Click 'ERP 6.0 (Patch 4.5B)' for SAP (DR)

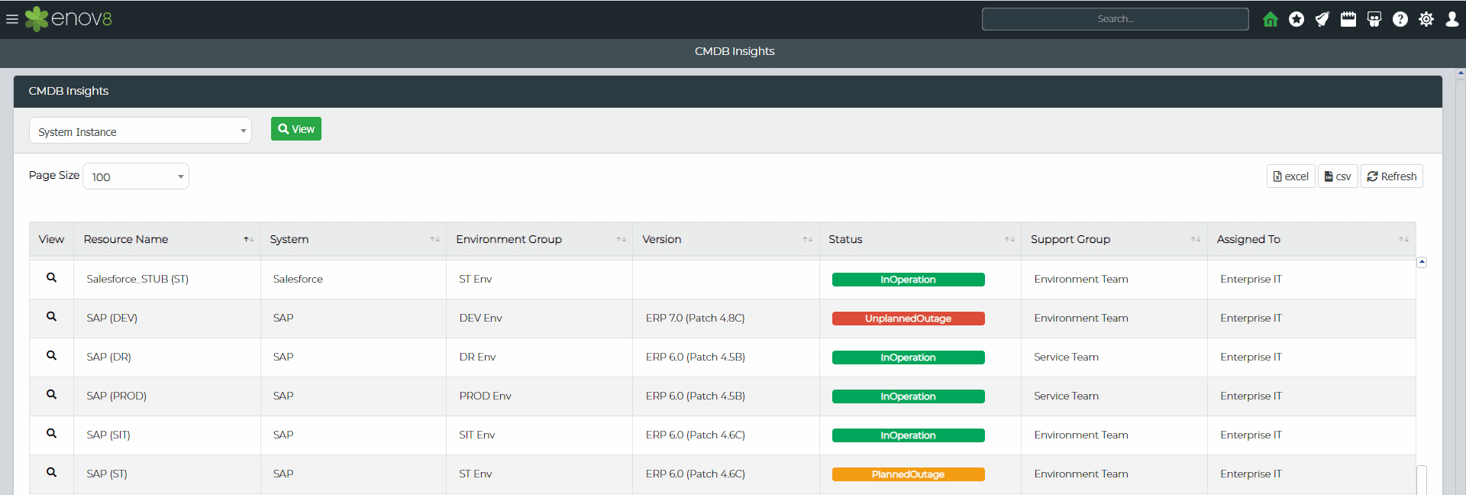tap(696, 357)
